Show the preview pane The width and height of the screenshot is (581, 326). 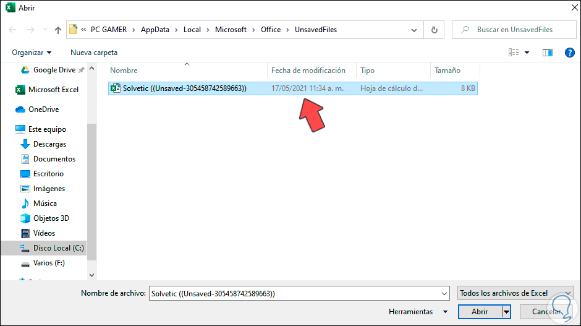coord(547,53)
